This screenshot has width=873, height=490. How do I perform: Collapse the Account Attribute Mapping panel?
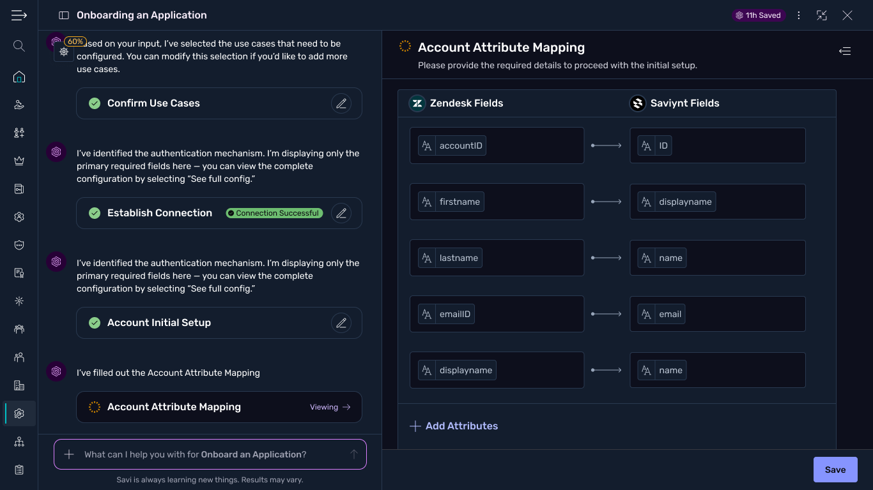click(845, 51)
